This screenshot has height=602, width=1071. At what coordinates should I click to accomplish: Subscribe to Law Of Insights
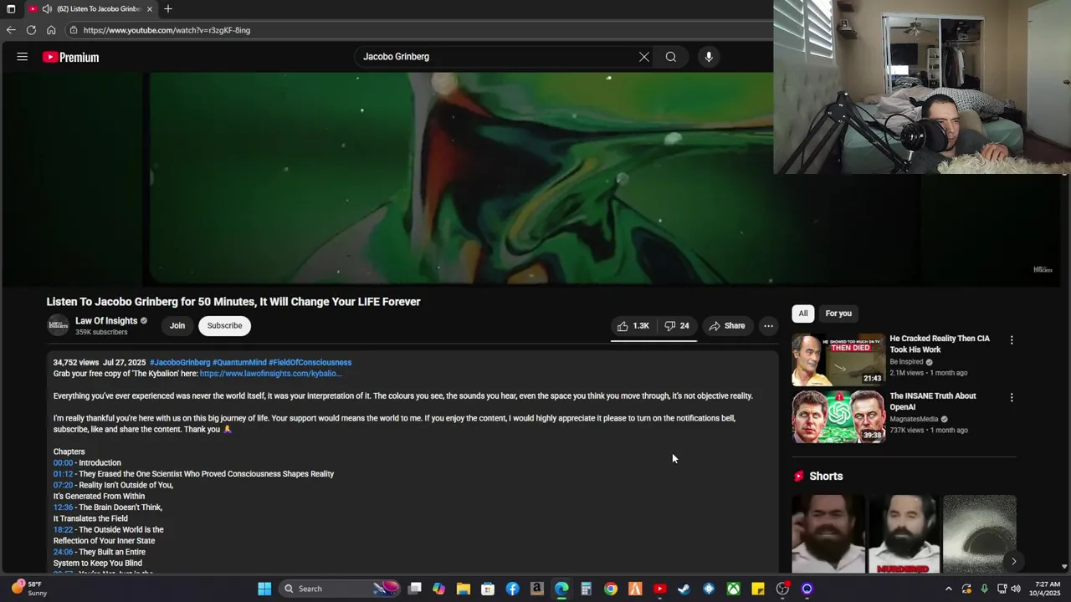224,326
